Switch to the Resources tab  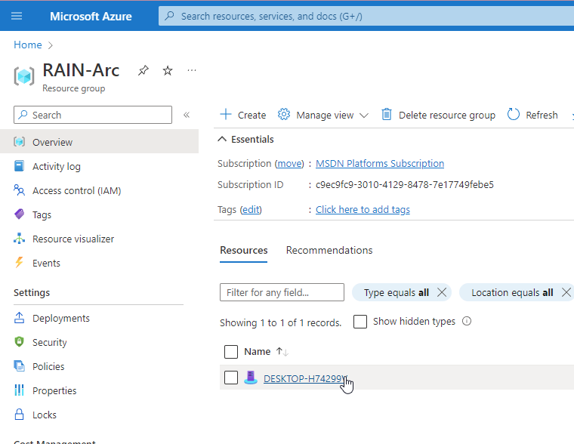coord(244,251)
